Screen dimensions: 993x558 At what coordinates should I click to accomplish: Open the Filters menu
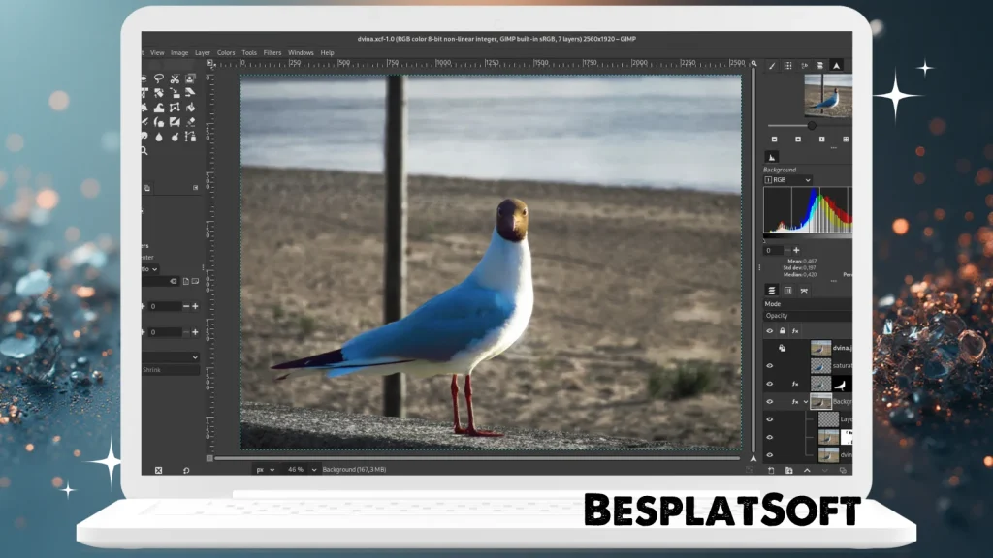(272, 52)
